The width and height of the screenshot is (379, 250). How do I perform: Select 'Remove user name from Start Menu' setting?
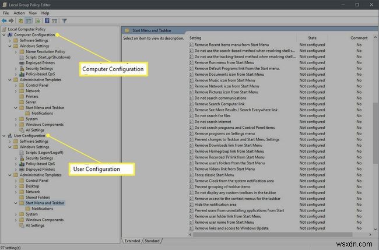224,222
